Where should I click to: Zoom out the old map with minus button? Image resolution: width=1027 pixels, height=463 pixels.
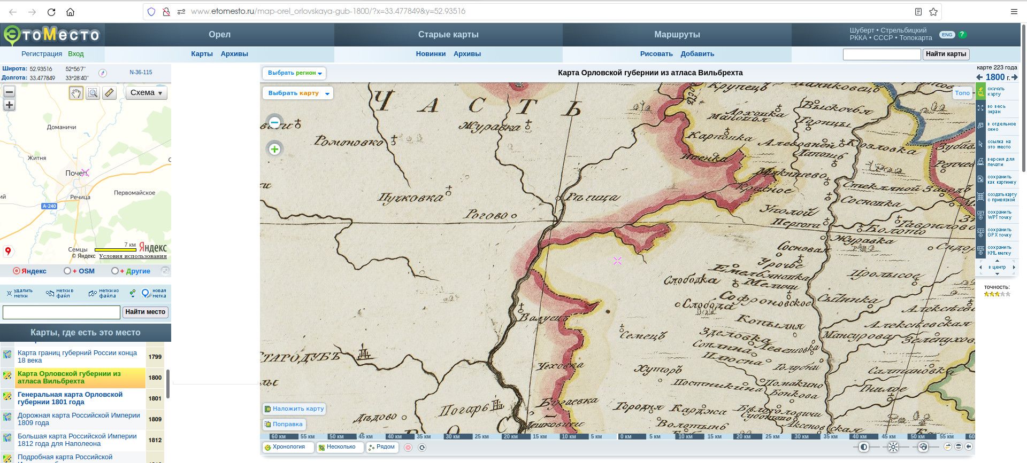coord(274,122)
